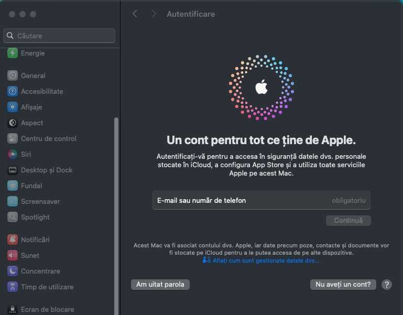Viewport: 403px width, 315px height.
Task: Open the Siri icon
Action: point(13,154)
